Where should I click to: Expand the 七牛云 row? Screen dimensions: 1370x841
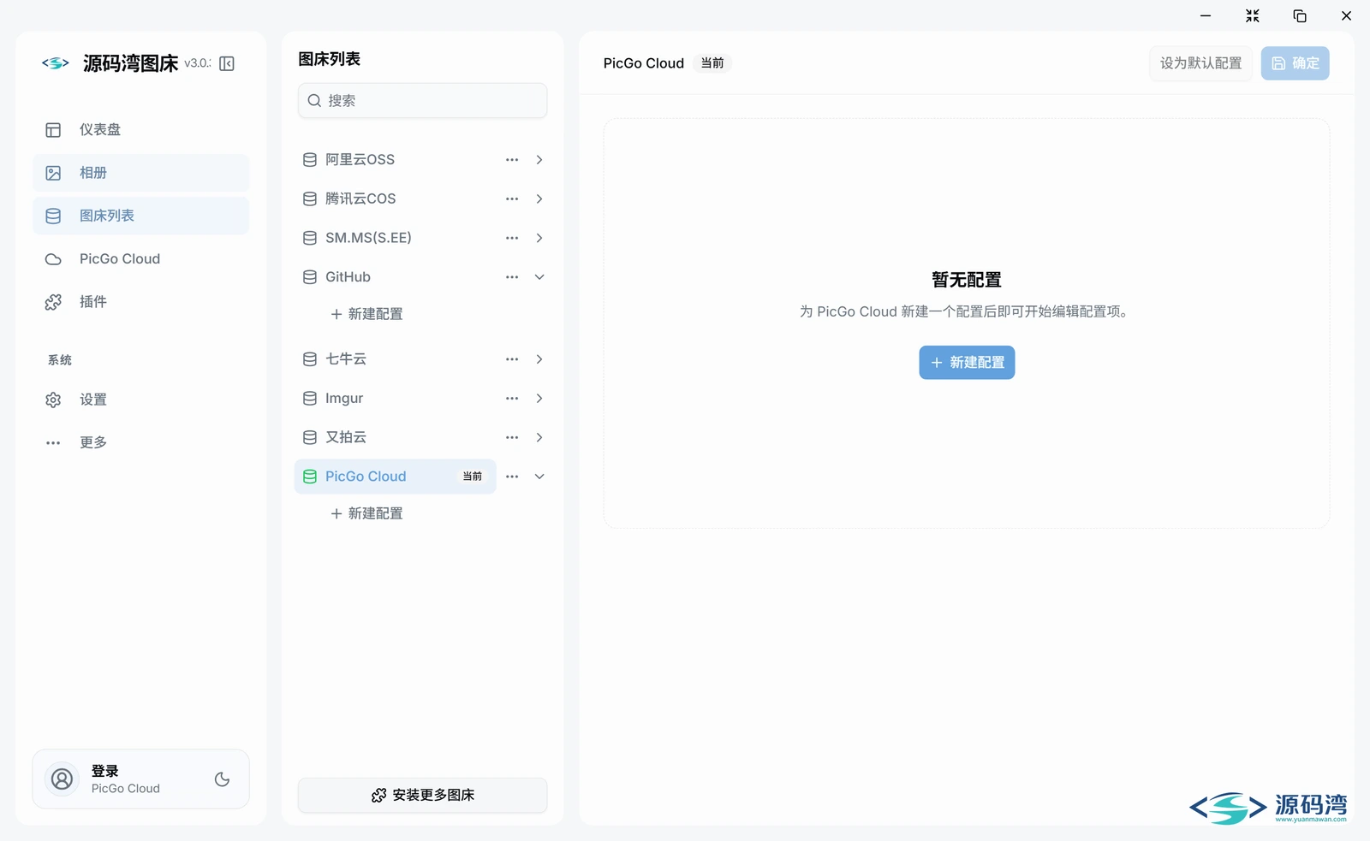[x=539, y=359]
